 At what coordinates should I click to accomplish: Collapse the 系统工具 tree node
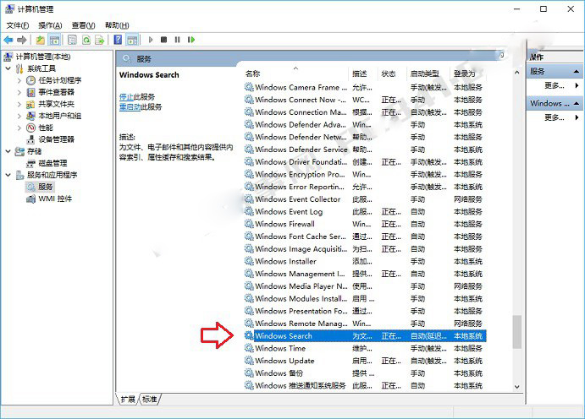click(8, 68)
